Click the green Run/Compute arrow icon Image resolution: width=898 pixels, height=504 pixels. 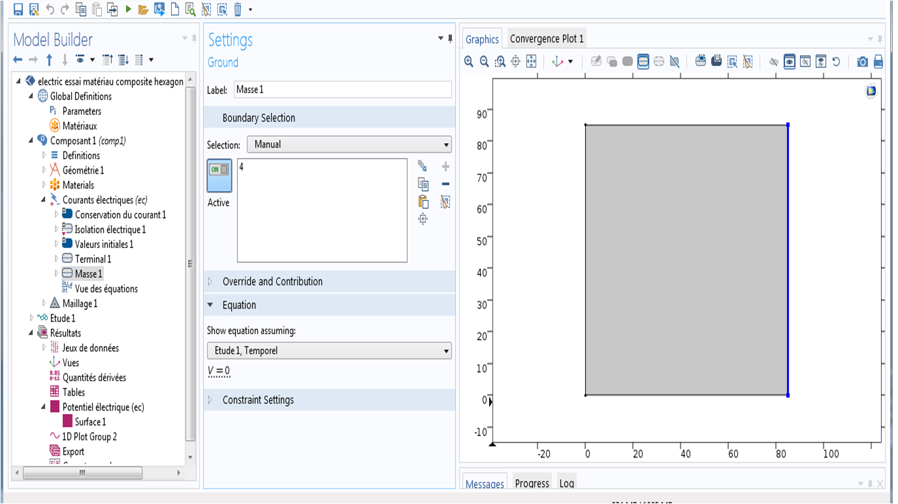click(x=129, y=9)
